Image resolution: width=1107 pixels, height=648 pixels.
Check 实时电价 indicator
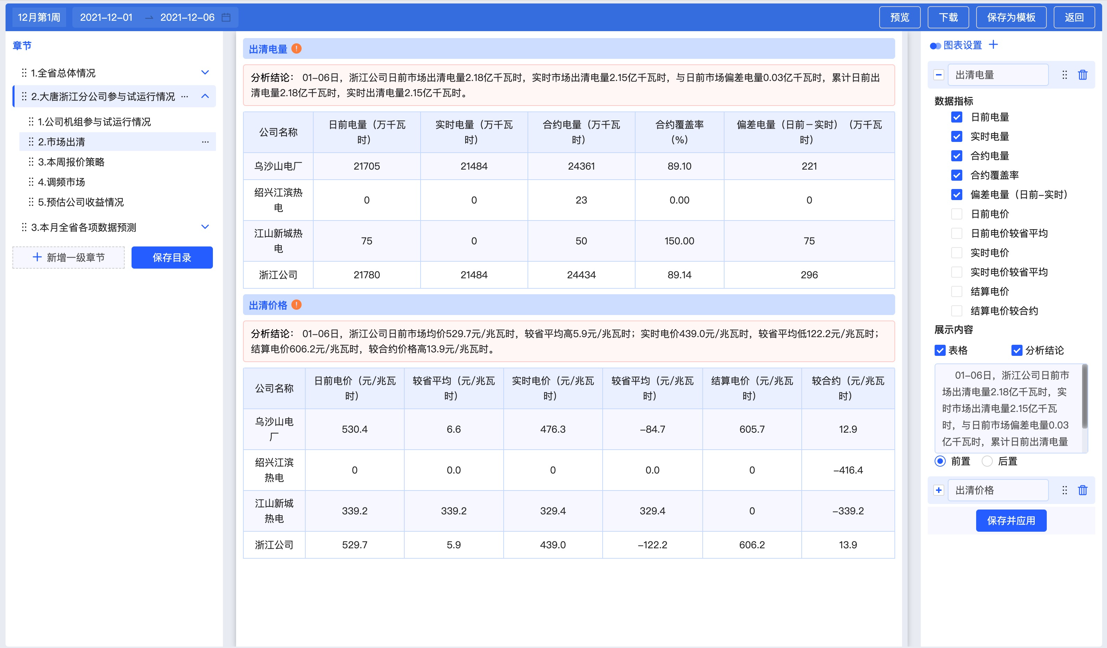[956, 253]
